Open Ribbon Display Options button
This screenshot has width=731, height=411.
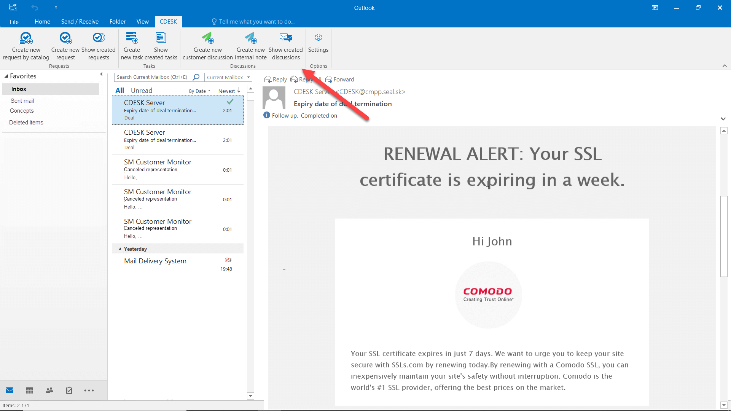[655, 8]
